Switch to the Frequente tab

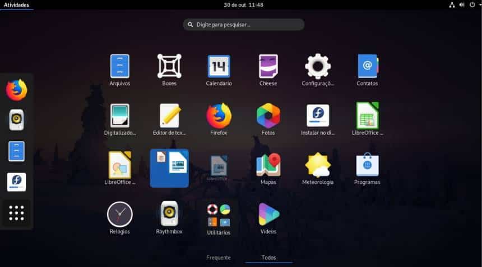pyautogui.click(x=219, y=258)
